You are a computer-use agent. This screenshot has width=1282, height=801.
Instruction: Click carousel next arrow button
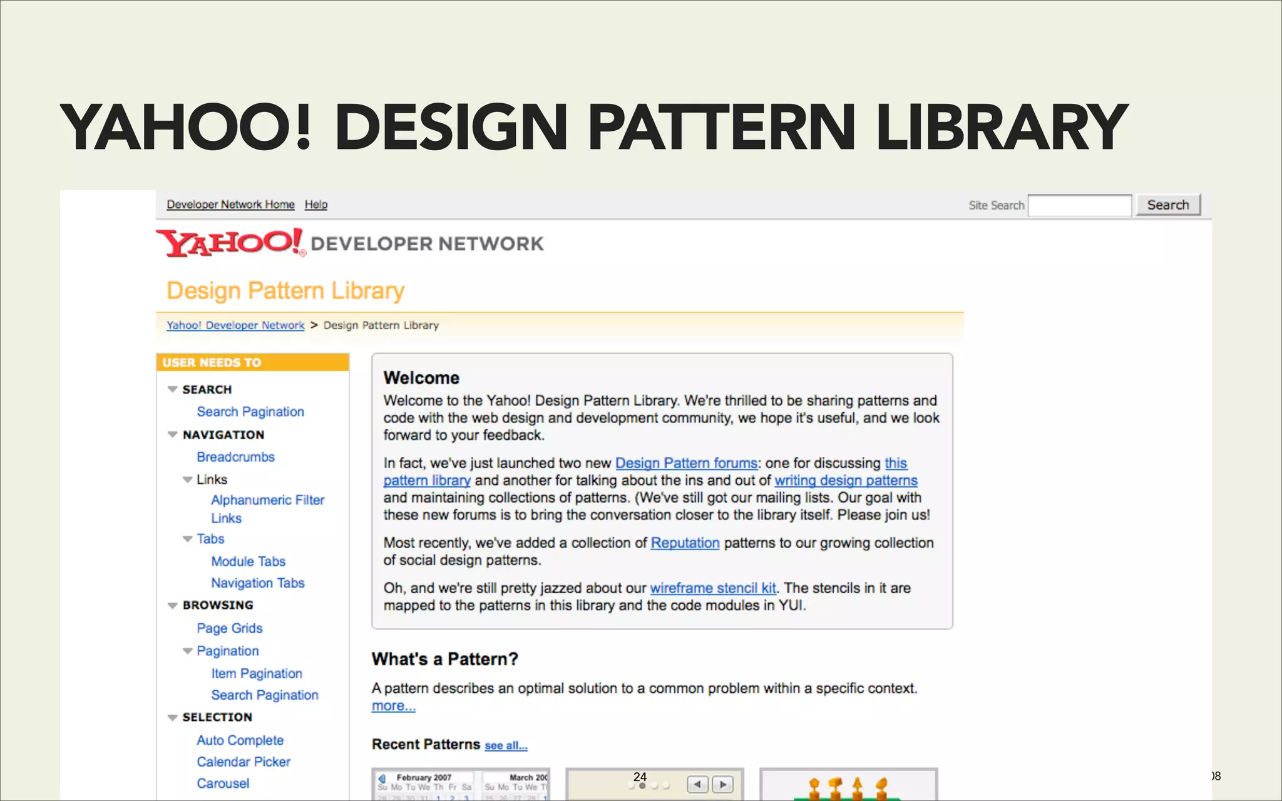pos(723,785)
